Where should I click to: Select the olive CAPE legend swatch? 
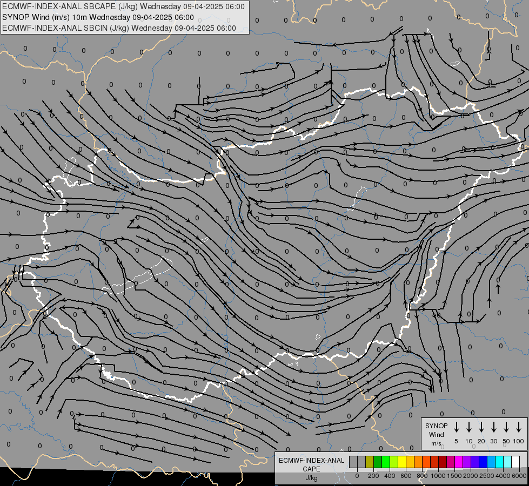pyautogui.click(x=370, y=462)
